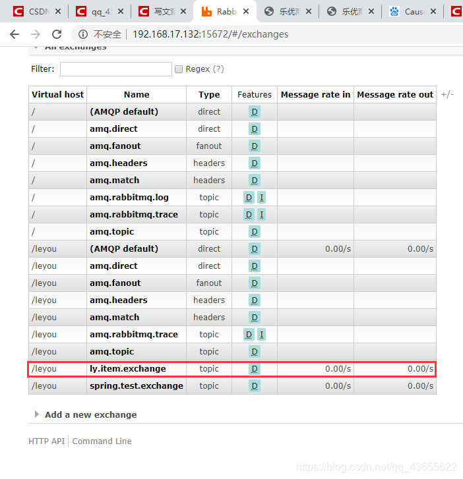
Task: Open the +/- column selector
Action: [447, 94]
